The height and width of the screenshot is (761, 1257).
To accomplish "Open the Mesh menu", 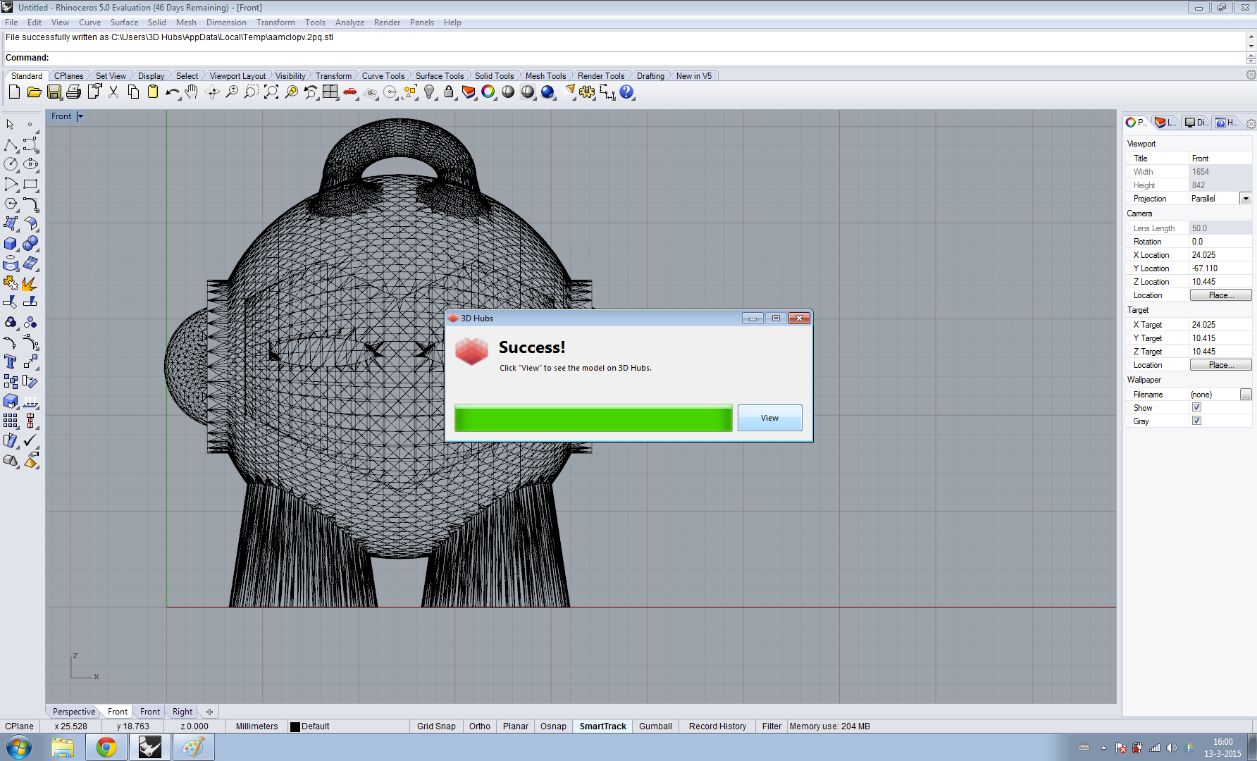I will pos(186,23).
